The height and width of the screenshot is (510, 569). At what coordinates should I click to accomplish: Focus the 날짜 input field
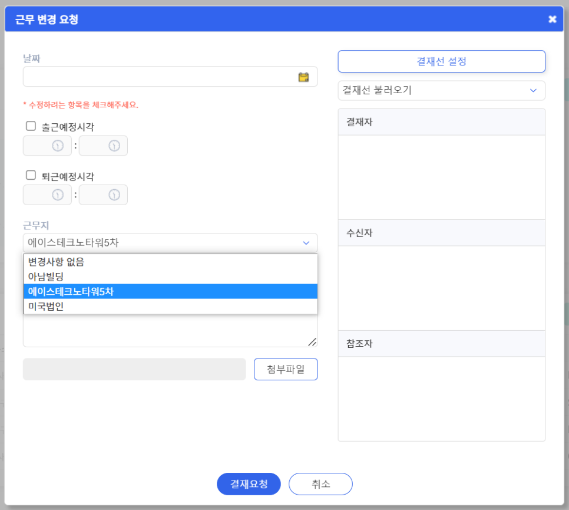point(170,77)
